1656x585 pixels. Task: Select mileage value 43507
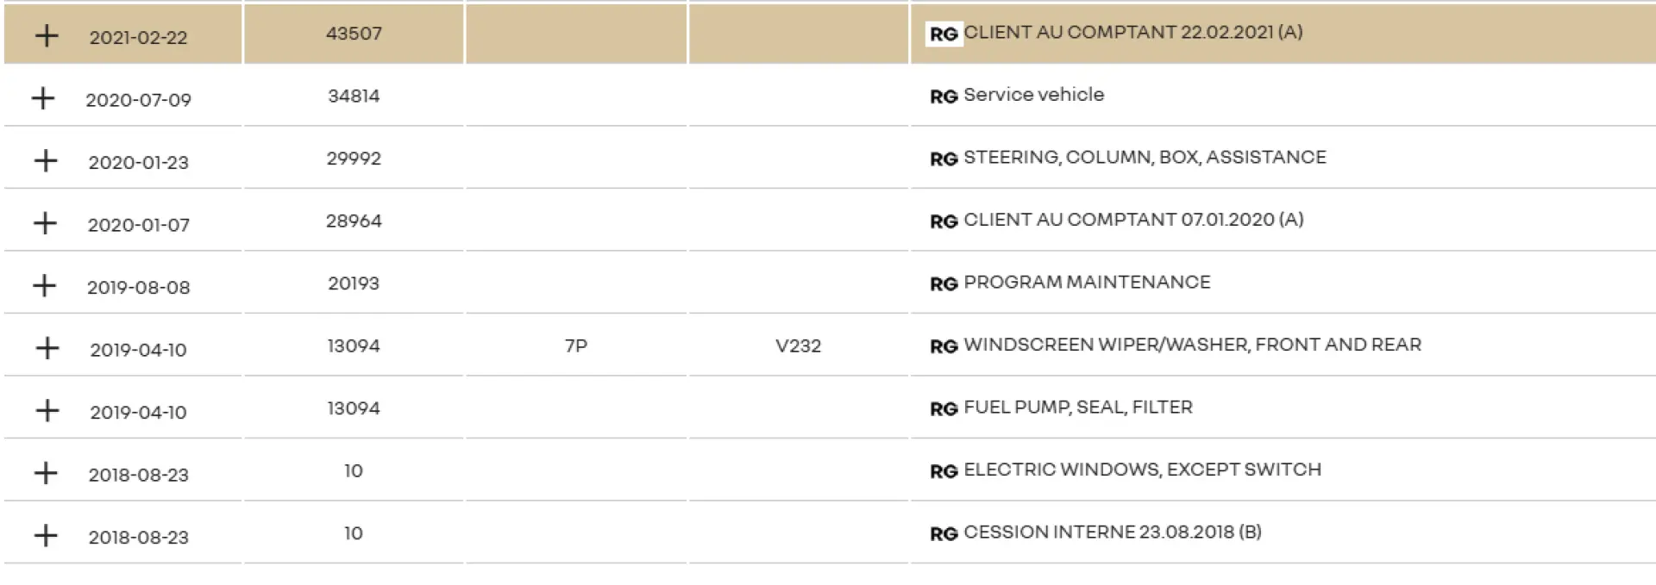tap(354, 33)
